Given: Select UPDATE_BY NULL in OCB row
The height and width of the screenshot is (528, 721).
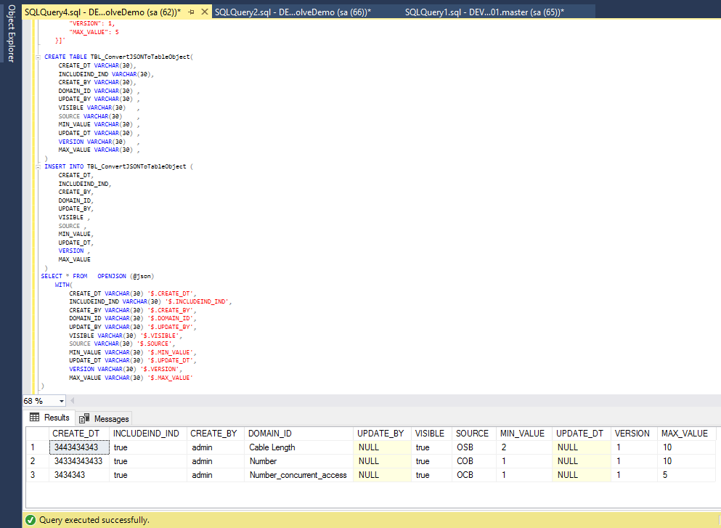Looking at the screenshot, I should [382, 475].
